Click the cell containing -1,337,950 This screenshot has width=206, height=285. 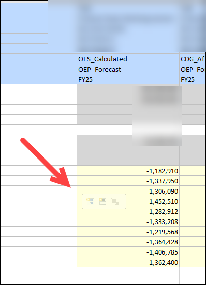coord(128,181)
